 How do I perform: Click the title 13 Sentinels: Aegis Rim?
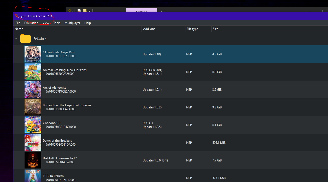58,52
